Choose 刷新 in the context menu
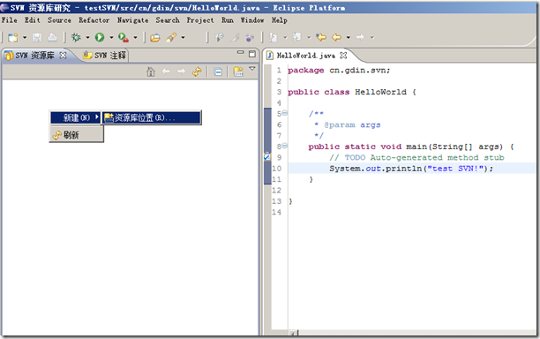The height and width of the screenshot is (339, 540). 76,135
